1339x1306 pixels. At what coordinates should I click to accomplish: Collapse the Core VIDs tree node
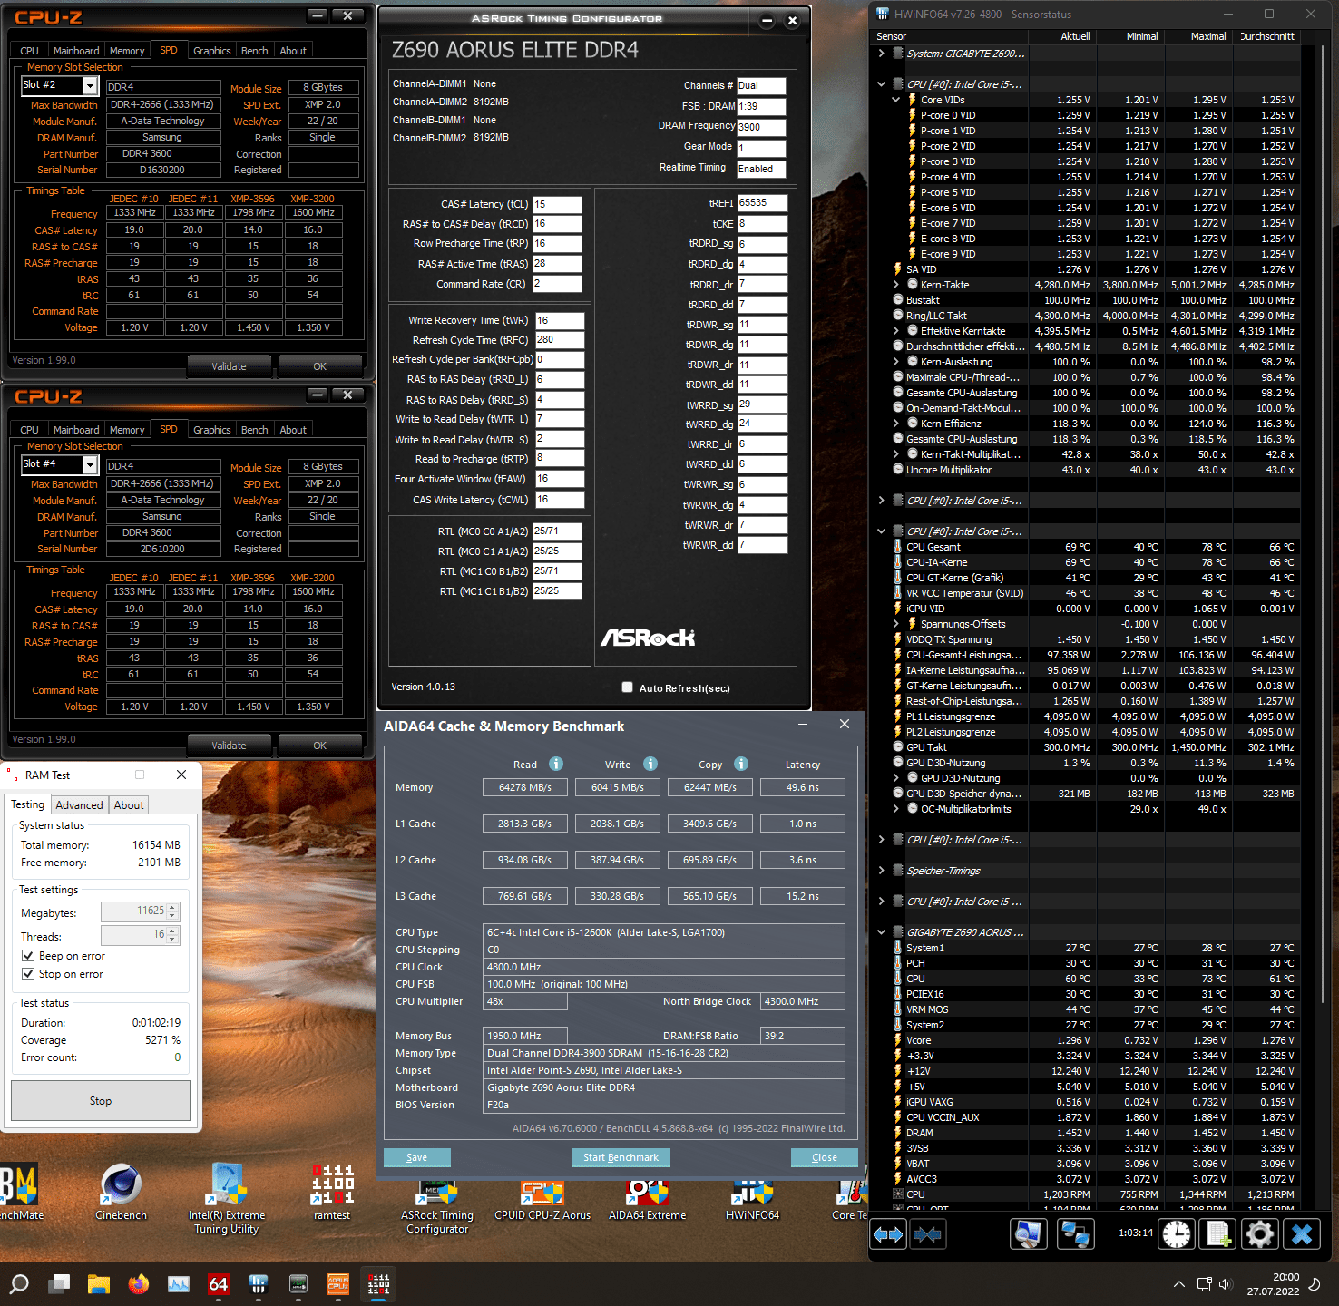tap(895, 100)
